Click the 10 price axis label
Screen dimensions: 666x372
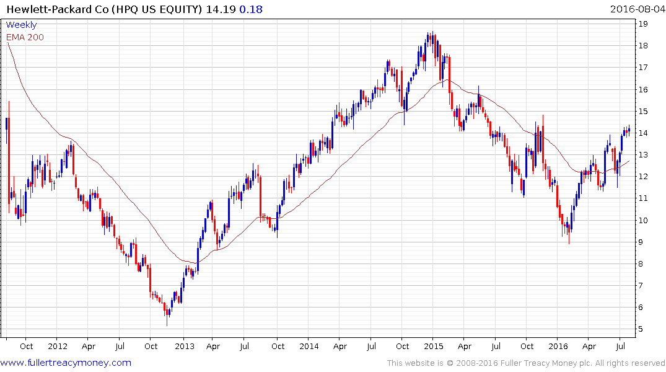[643, 220]
